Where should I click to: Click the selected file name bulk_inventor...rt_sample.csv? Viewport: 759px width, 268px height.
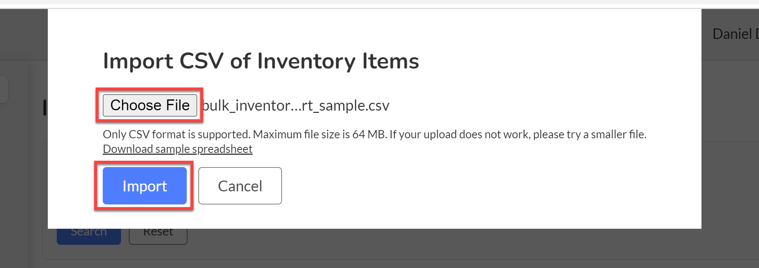tap(295, 106)
